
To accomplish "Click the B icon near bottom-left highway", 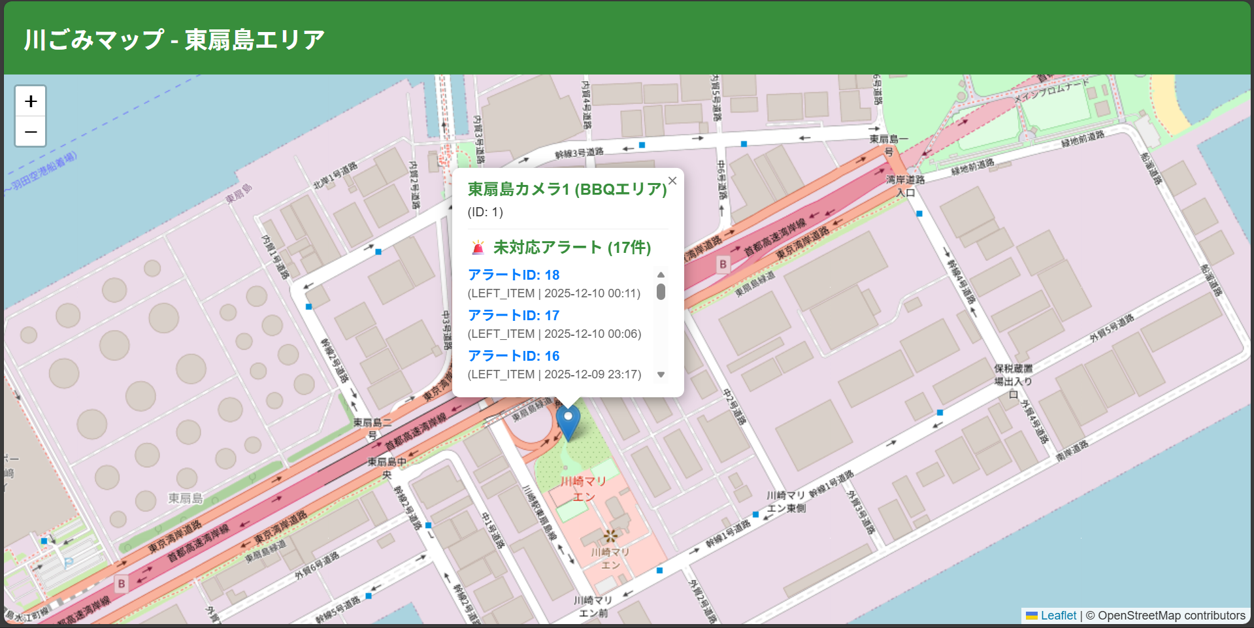I will click(x=122, y=584).
